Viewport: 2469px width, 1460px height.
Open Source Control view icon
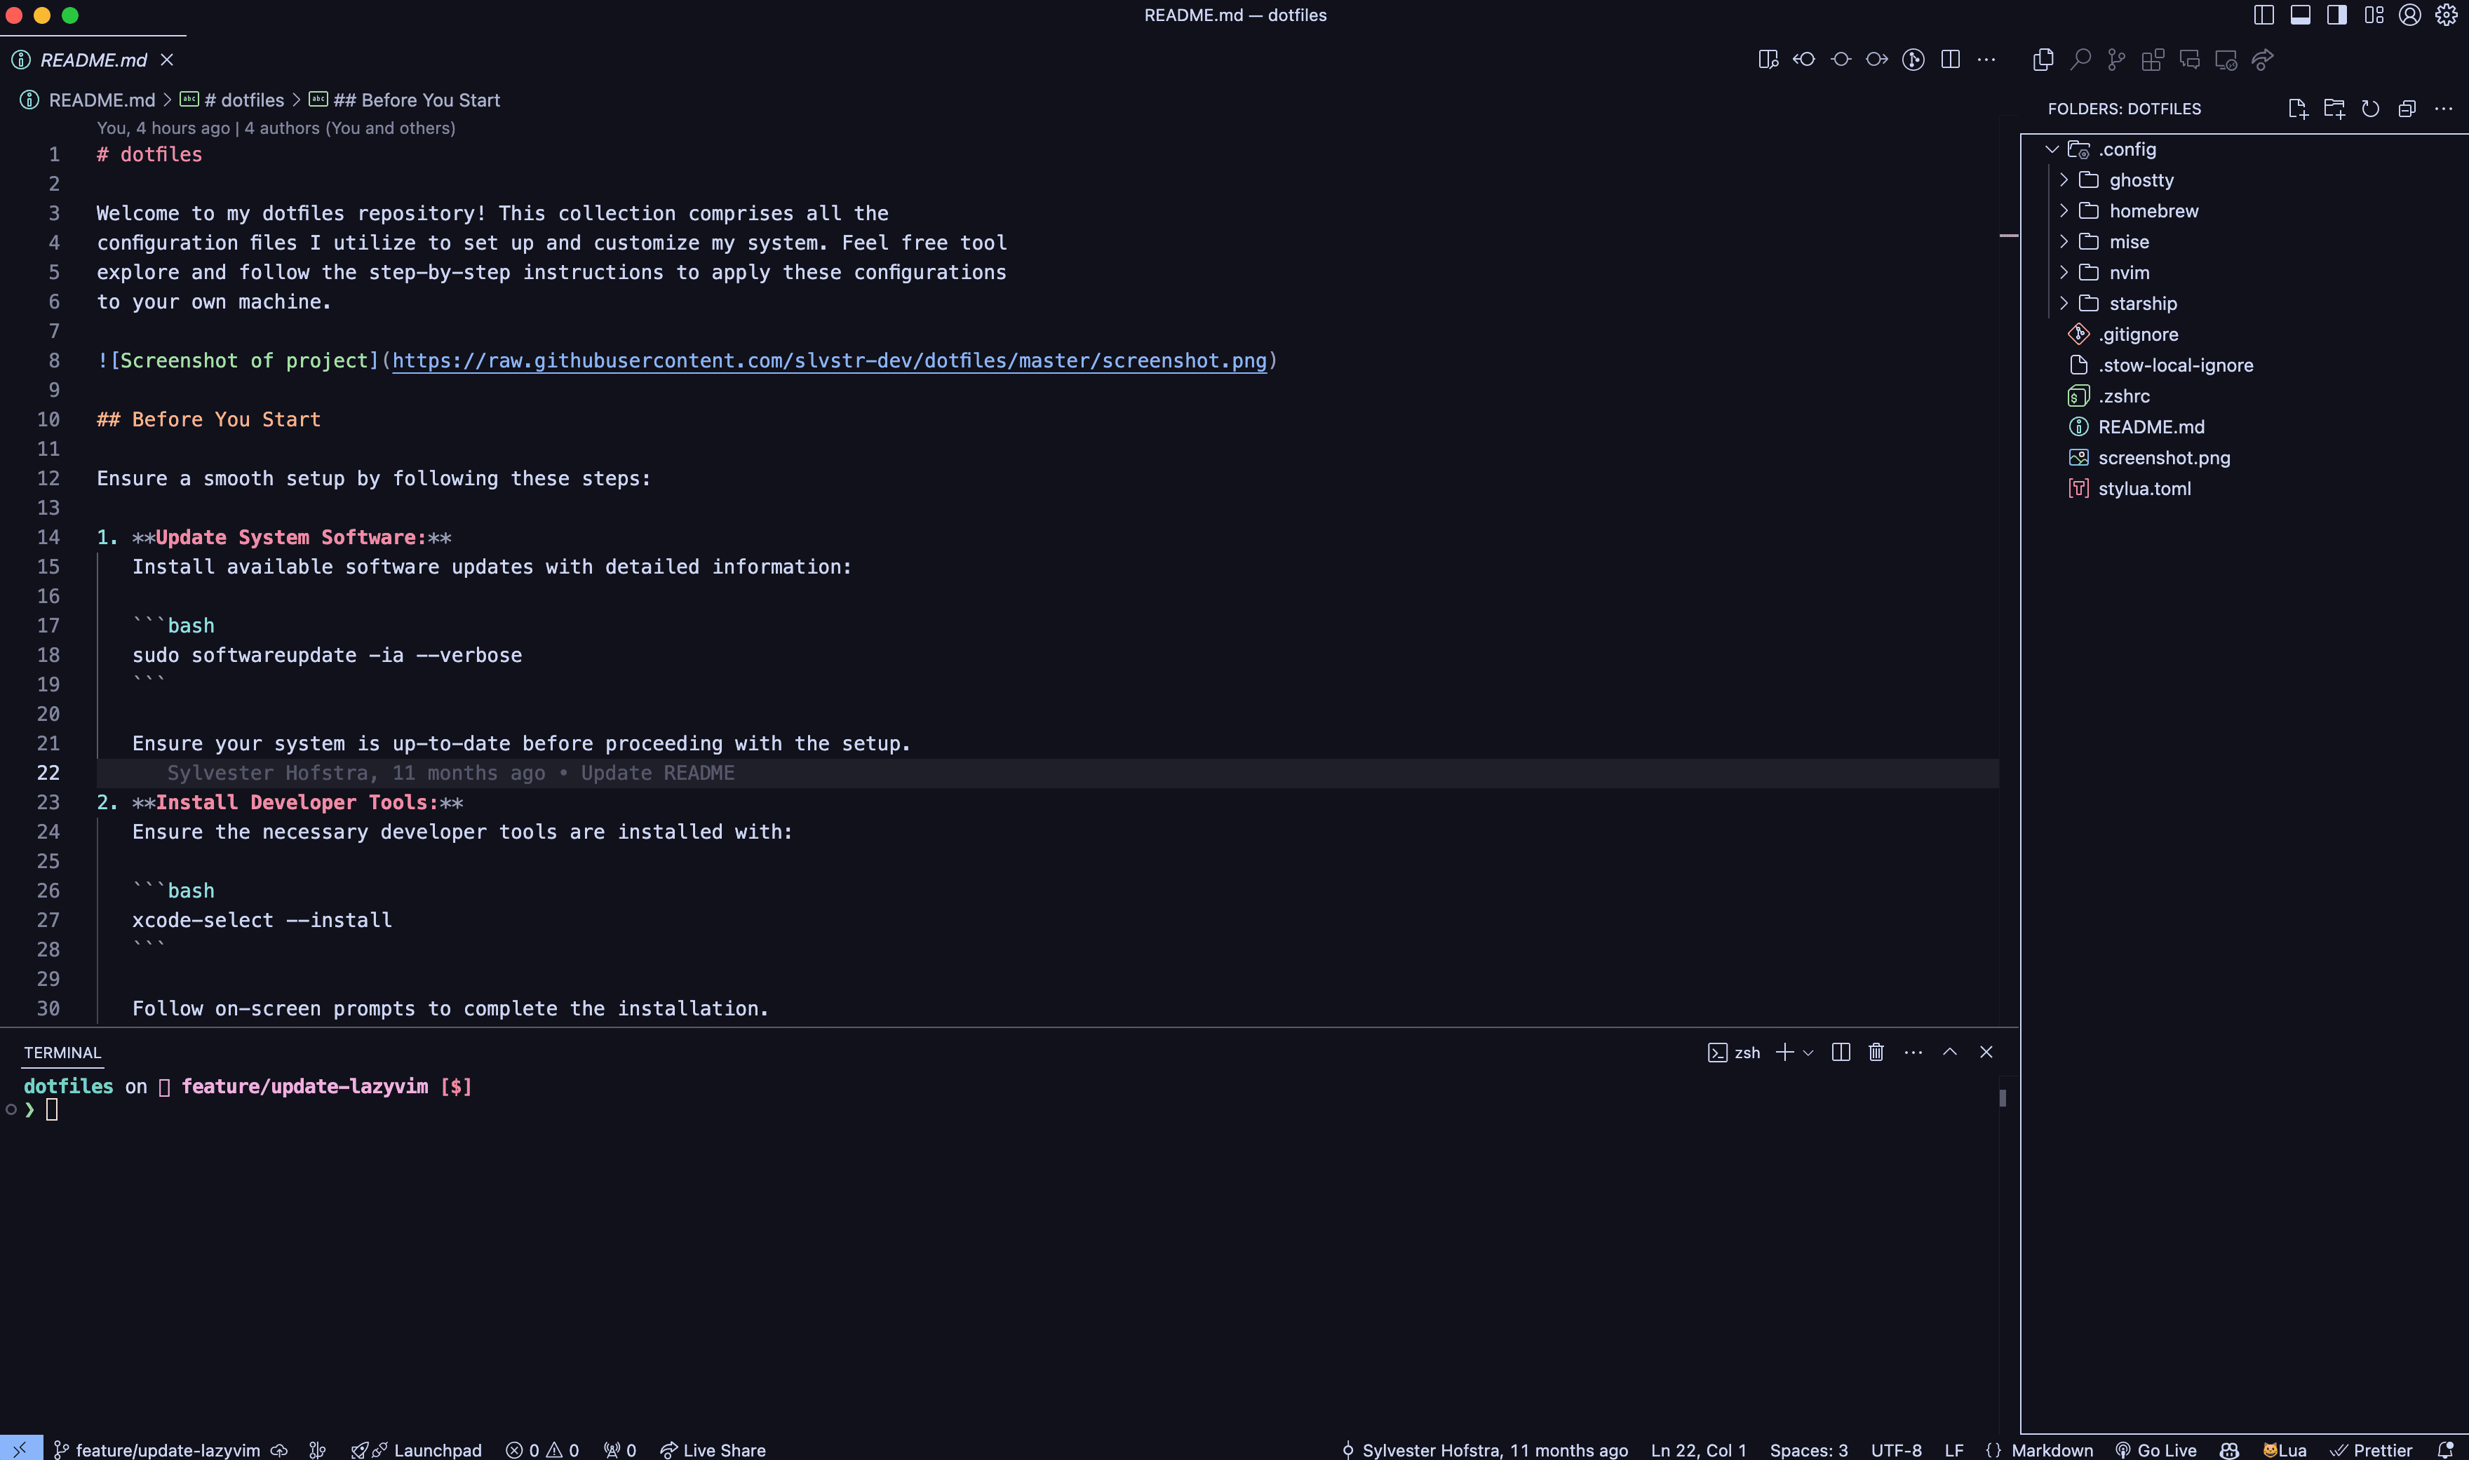pos(2115,60)
